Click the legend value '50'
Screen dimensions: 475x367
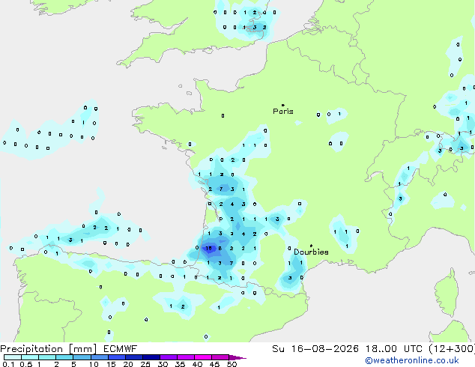pyautogui.click(x=232, y=364)
